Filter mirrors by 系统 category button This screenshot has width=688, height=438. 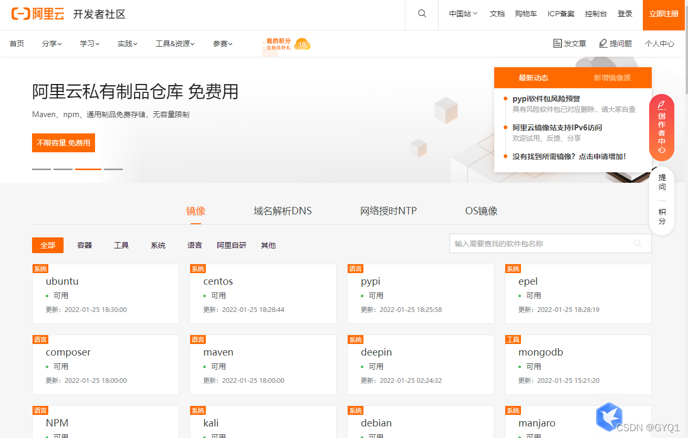(x=158, y=245)
